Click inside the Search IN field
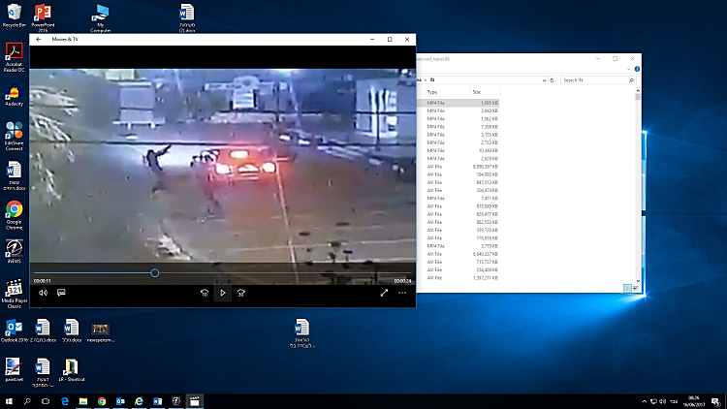This screenshot has width=727, height=409. tap(591, 80)
